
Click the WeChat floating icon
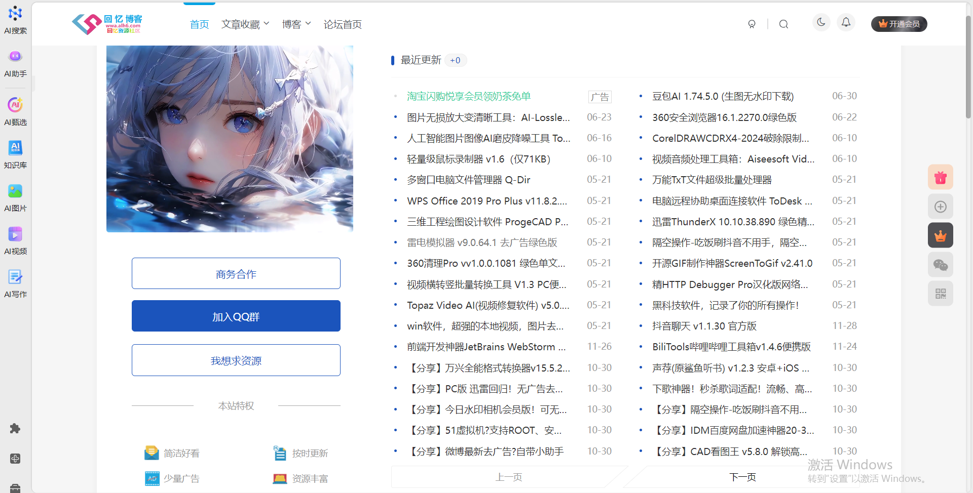point(941,265)
